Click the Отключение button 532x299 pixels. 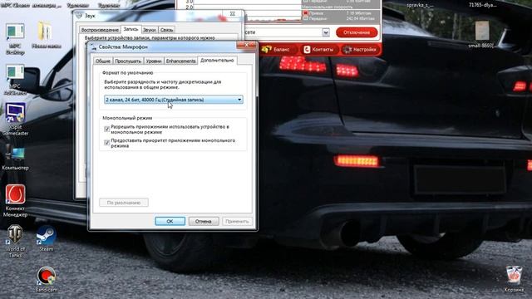tap(357, 32)
